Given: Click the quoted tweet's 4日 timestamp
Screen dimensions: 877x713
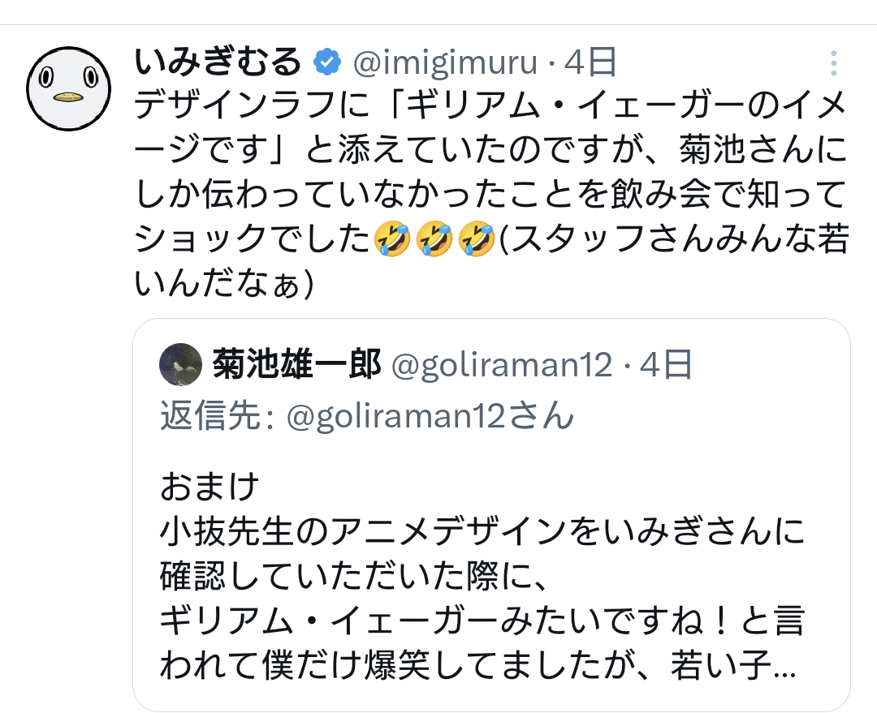Looking at the screenshot, I should pos(666,365).
